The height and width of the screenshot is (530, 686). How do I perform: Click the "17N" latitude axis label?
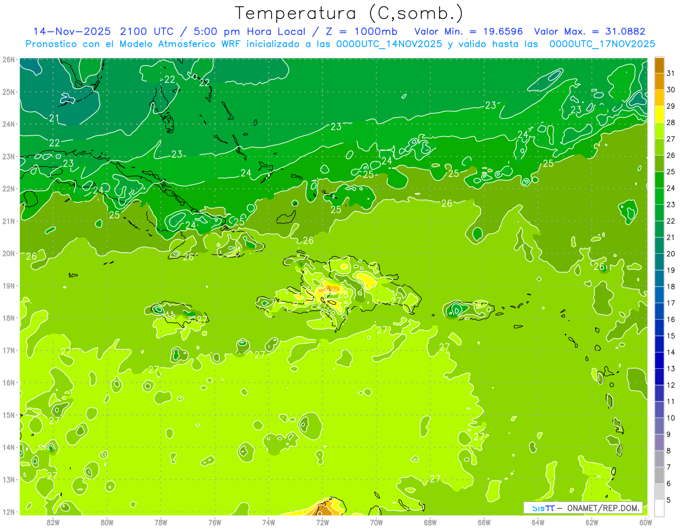9,350
